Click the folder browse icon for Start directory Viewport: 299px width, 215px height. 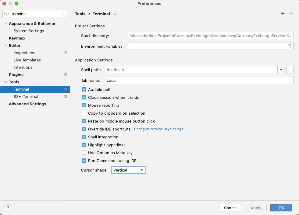point(289,36)
